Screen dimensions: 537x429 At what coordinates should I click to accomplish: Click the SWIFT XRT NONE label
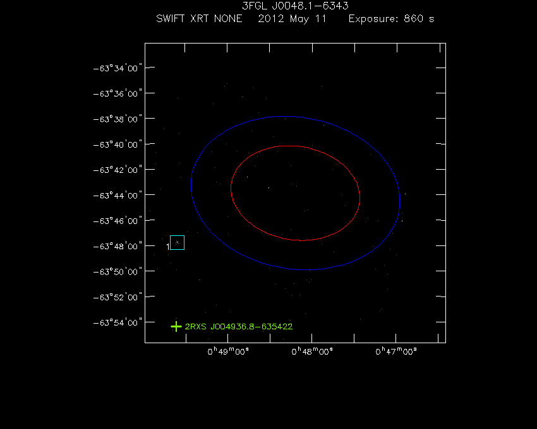point(199,18)
